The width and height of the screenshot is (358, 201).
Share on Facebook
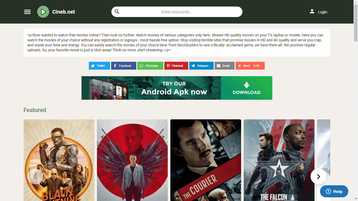[124, 66]
